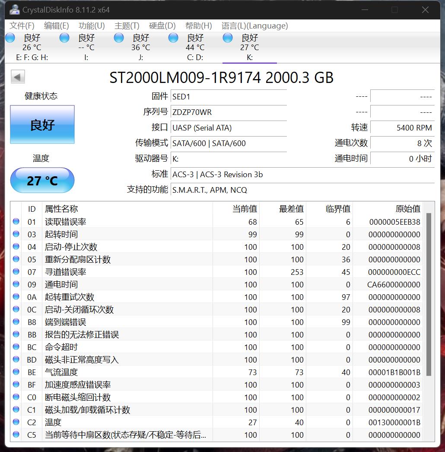Click the 当前值 column header
Image resolution: width=445 pixels, height=452 pixels.
point(236,209)
